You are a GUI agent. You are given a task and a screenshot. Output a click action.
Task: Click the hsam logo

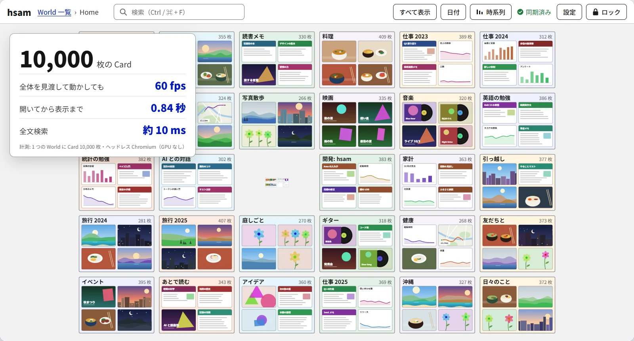pyautogui.click(x=19, y=12)
